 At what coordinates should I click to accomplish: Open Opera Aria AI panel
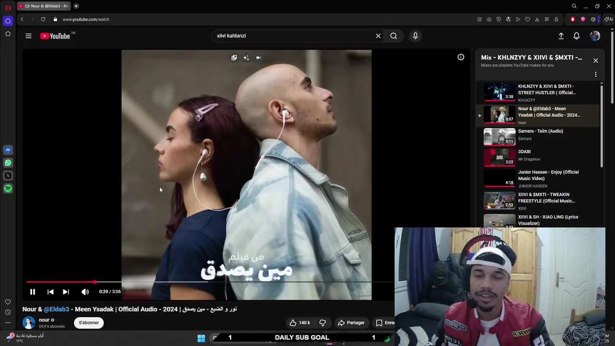pos(608,19)
